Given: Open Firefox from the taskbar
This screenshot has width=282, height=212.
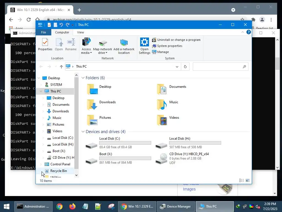Looking at the screenshot, I should (72, 206).
